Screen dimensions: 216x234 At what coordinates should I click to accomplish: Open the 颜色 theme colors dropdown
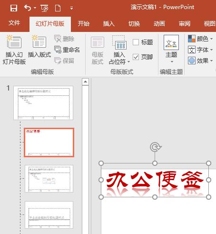click(200, 39)
